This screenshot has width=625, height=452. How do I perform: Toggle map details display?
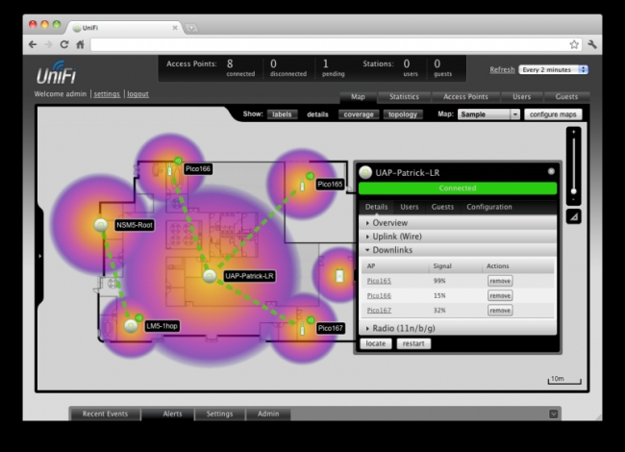(x=317, y=114)
